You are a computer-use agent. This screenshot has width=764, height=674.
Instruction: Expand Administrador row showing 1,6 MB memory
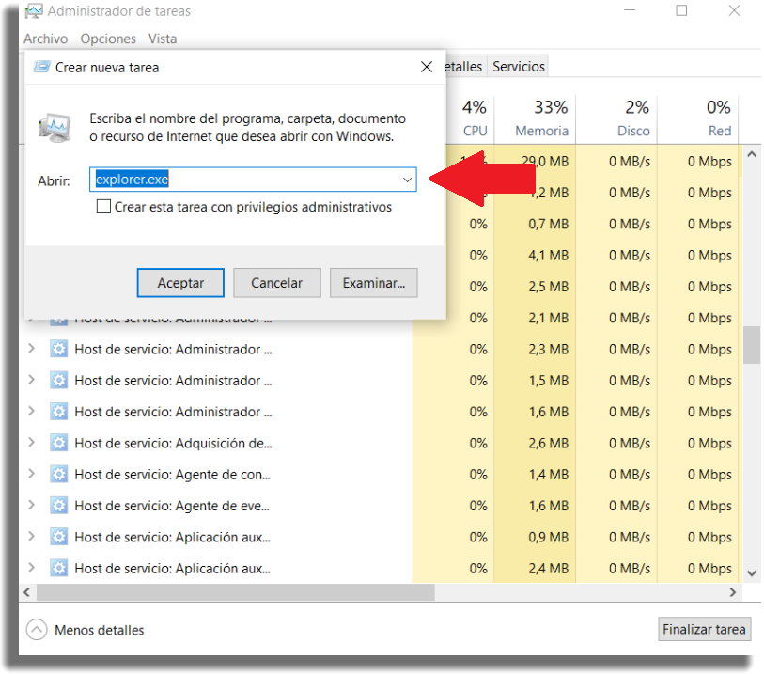pyautogui.click(x=32, y=411)
